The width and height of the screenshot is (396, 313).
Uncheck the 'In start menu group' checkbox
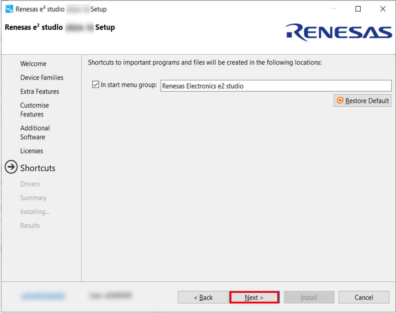pyautogui.click(x=96, y=84)
